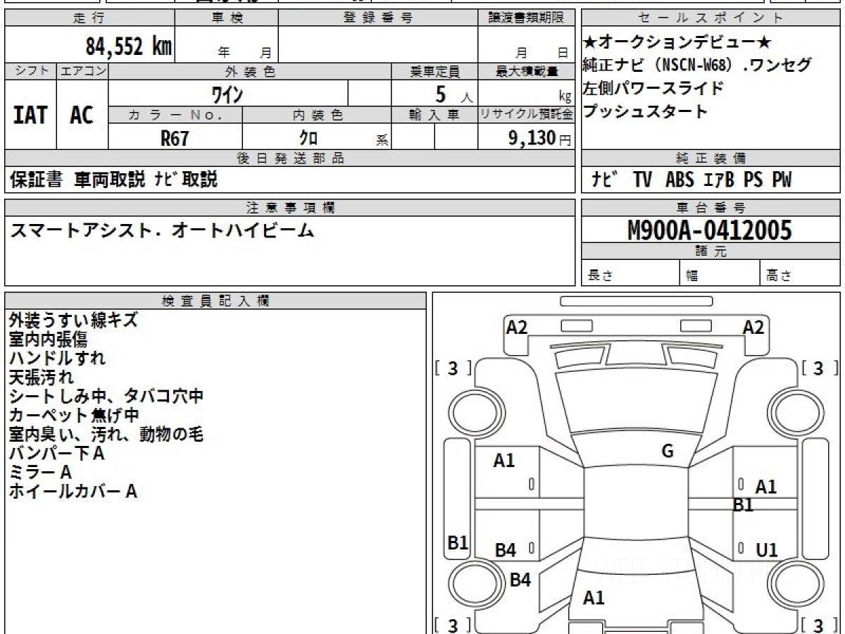Click the 後日発送部品 section header
The width and height of the screenshot is (845, 634).
(289, 158)
